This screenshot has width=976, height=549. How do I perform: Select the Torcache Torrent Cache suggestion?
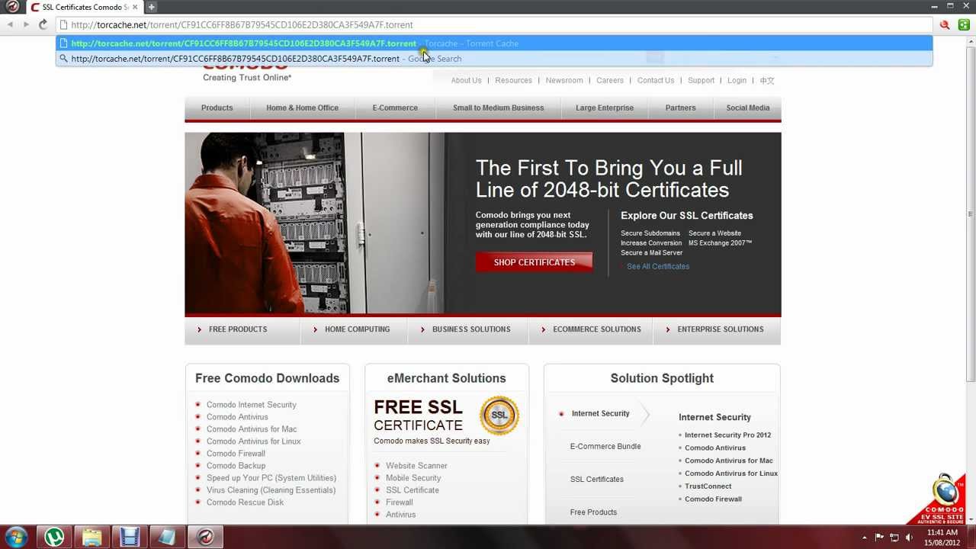[x=494, y=43]
